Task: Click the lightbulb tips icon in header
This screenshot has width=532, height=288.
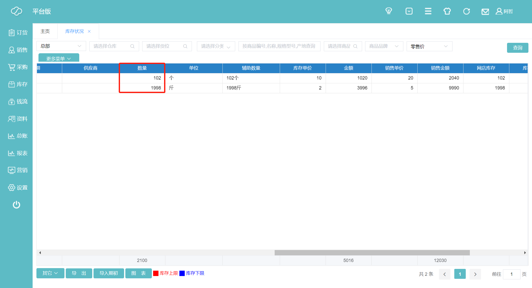Action: (x=389, y=11)
